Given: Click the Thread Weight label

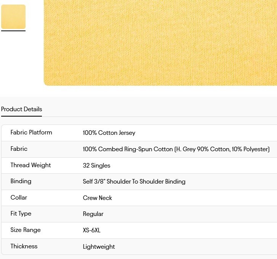Looking at the screenshot, I should click(x=30, y=165).
